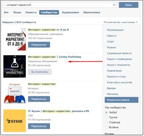Open the yellow IT-Кухня avatar
Image resolution: width=144 pixels, height=136 pixels.
pyautogui.click(x=15, y=121)
